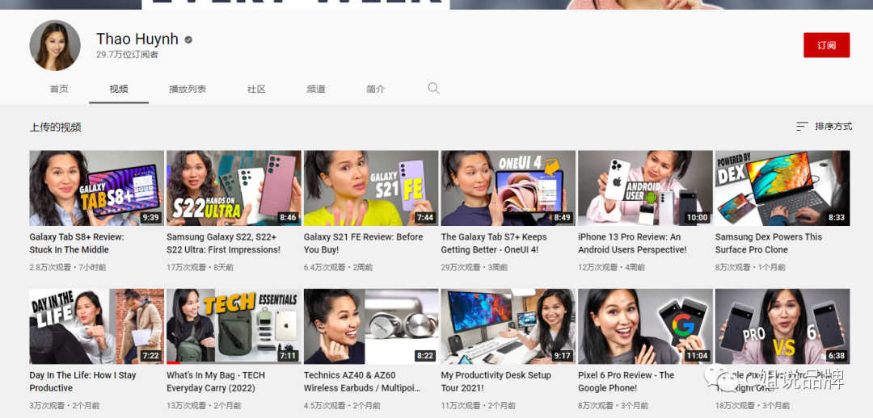The height and width of the screenshot is (418, 873).
Task: Open the sort order (排序方式) menu
Action: (824, 126)
